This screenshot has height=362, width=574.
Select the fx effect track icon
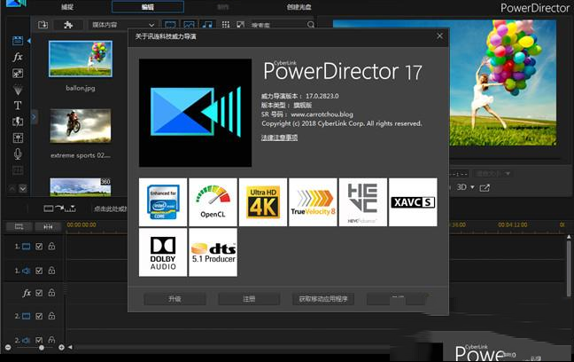[x=27, y=293]
